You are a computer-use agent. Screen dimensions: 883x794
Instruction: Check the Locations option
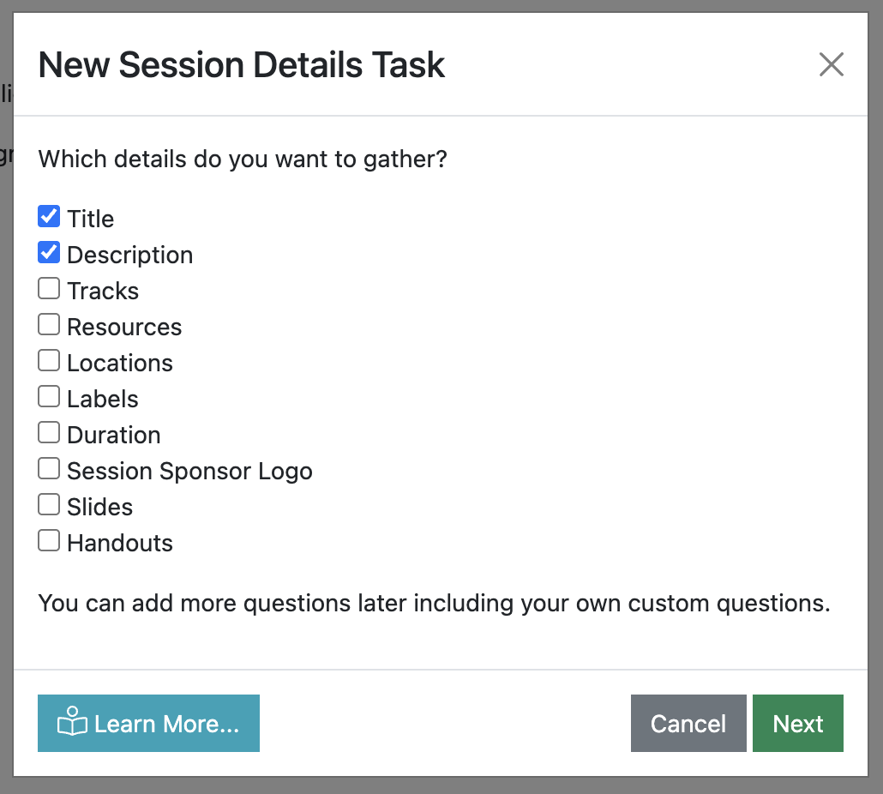[x=49, y=360]
